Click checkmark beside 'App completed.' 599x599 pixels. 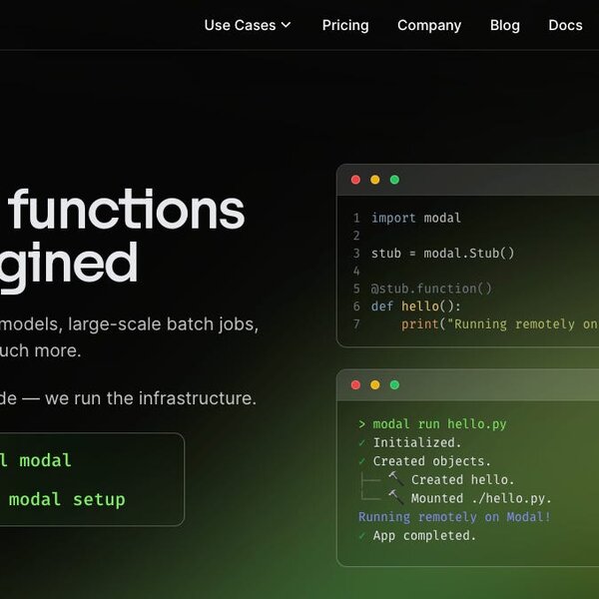[362, 535]
